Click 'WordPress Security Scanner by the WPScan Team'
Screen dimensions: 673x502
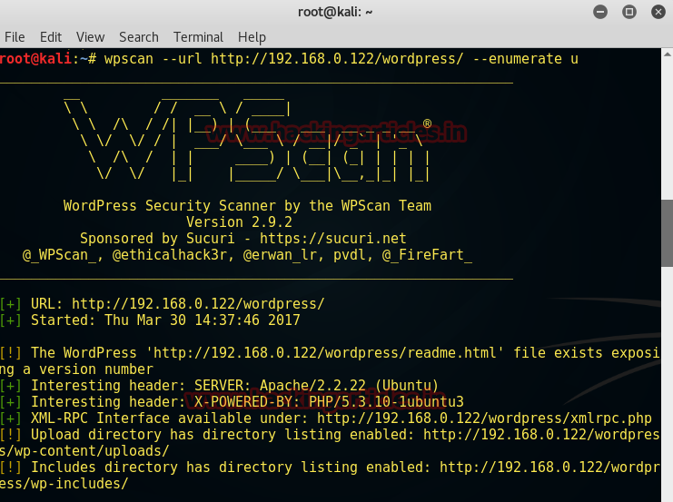point(247,206)
